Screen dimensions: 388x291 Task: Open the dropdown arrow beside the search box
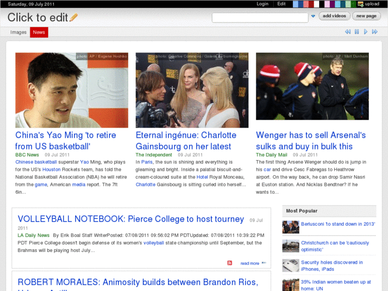pos(313,17)
